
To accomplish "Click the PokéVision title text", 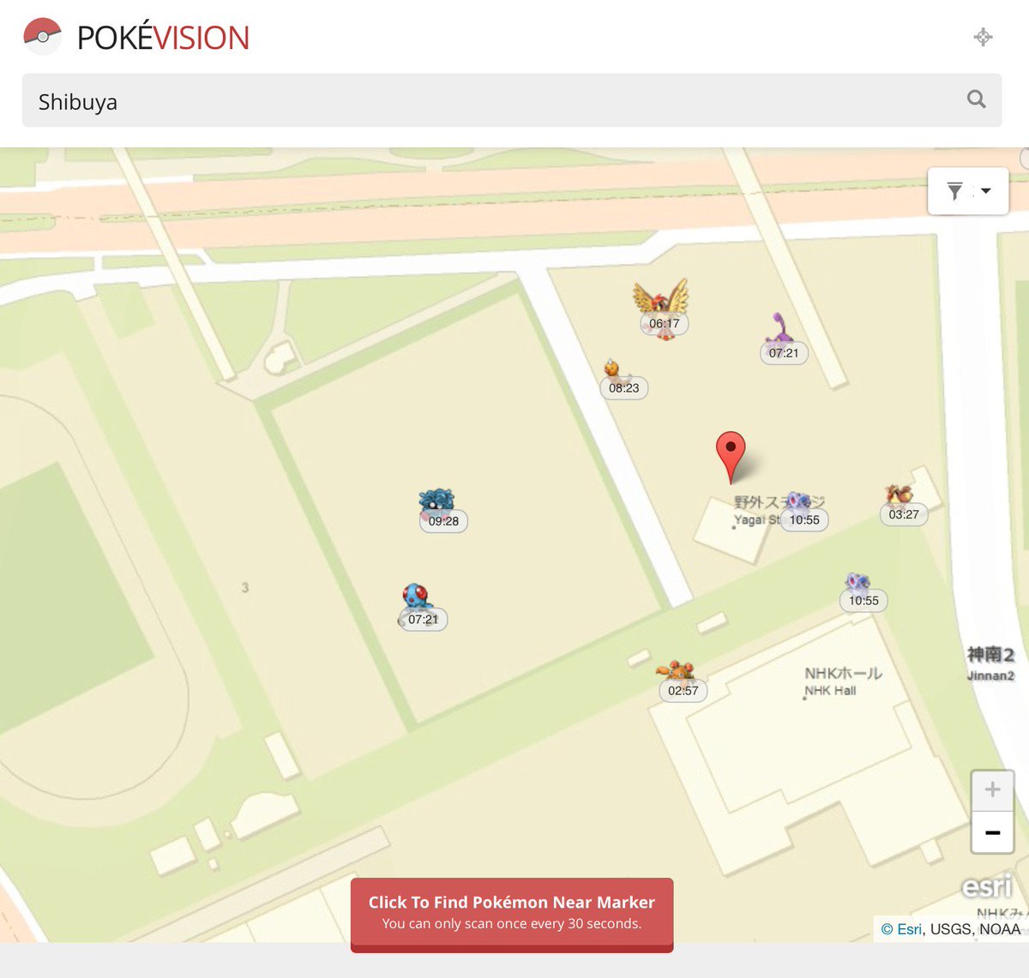I will click(x=163, y=38).
